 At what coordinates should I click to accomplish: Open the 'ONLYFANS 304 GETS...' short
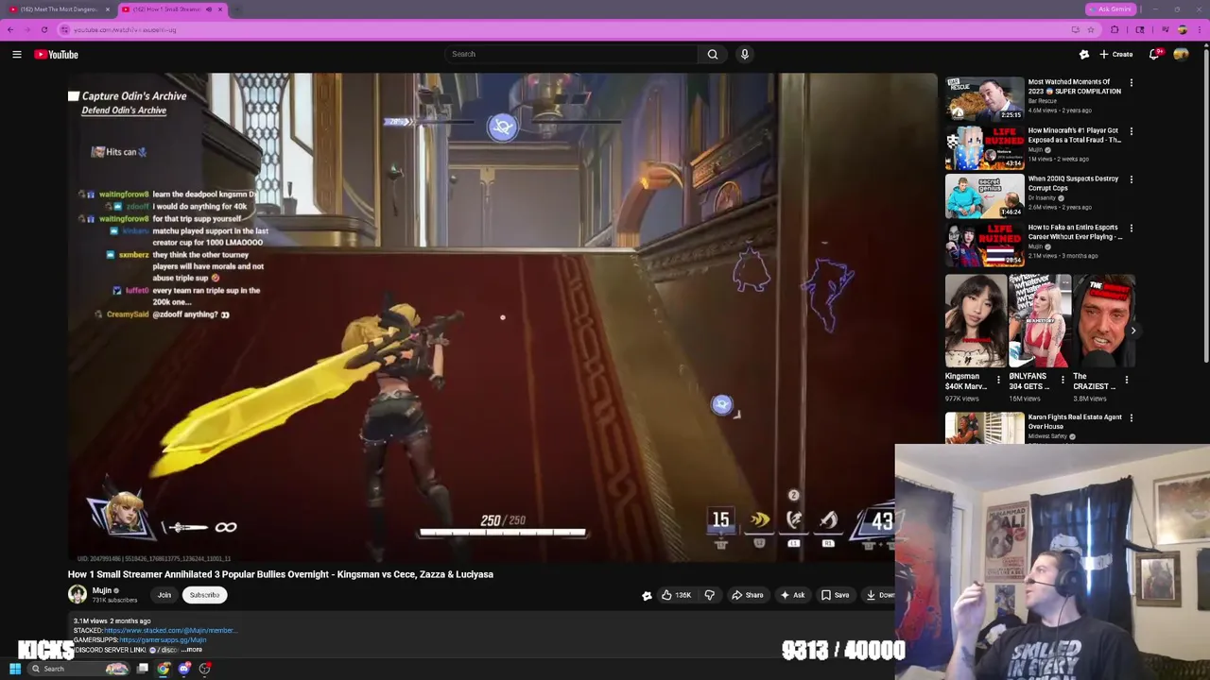(x=1040, y=321)
